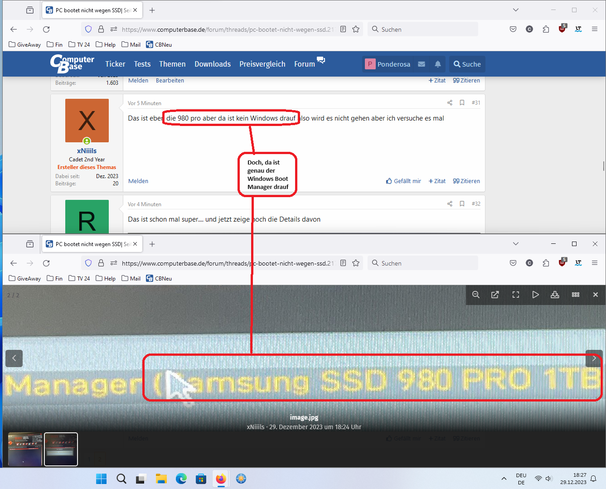The width and height of the screenshot is (606, 489).
Task: Open new tab plus in lower window
Action: tap(152, 244)
